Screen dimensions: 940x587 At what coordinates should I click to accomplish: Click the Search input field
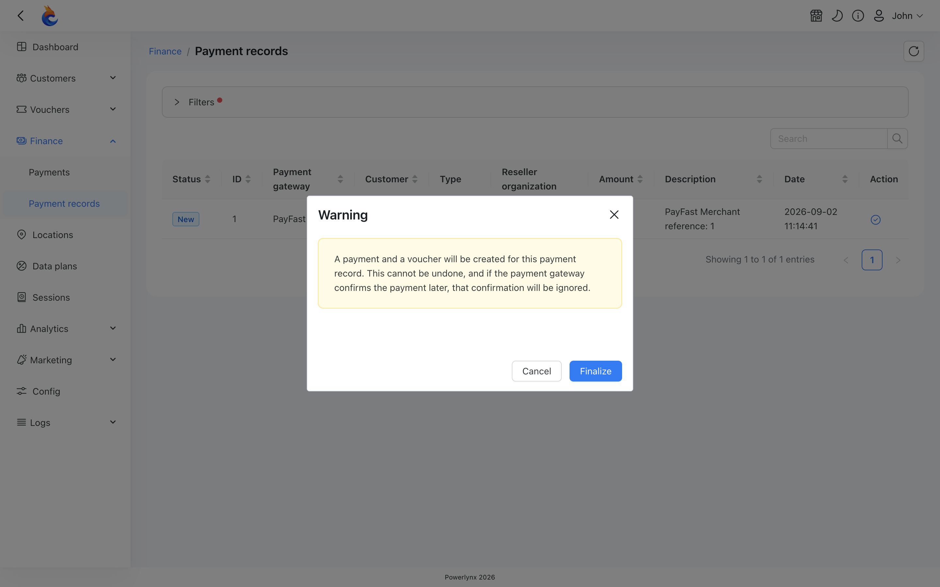[x=828, y=139]
